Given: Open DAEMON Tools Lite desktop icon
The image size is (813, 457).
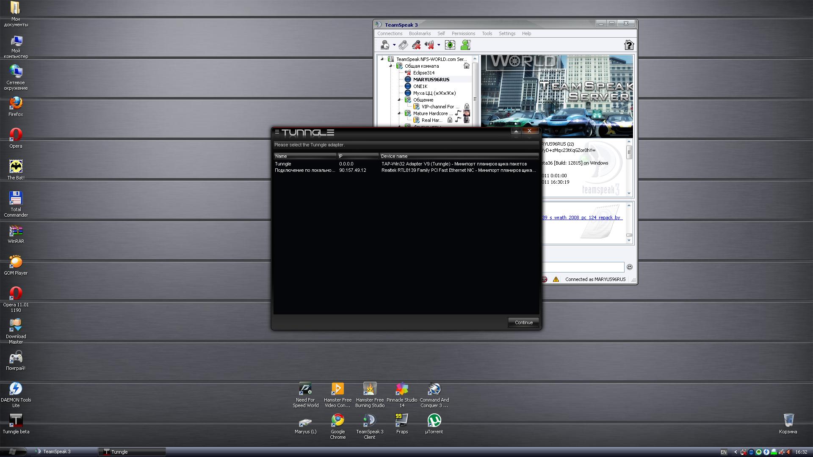Looking at the screenshot, I should tap(16, 395).
